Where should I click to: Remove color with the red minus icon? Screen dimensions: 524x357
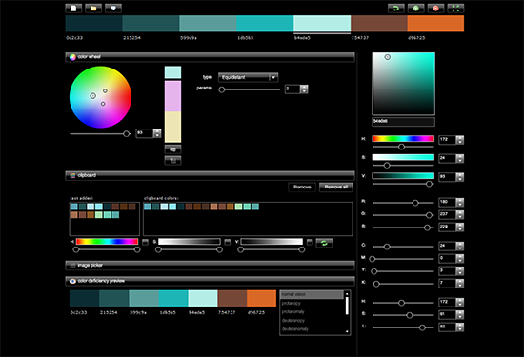(435, 9)
